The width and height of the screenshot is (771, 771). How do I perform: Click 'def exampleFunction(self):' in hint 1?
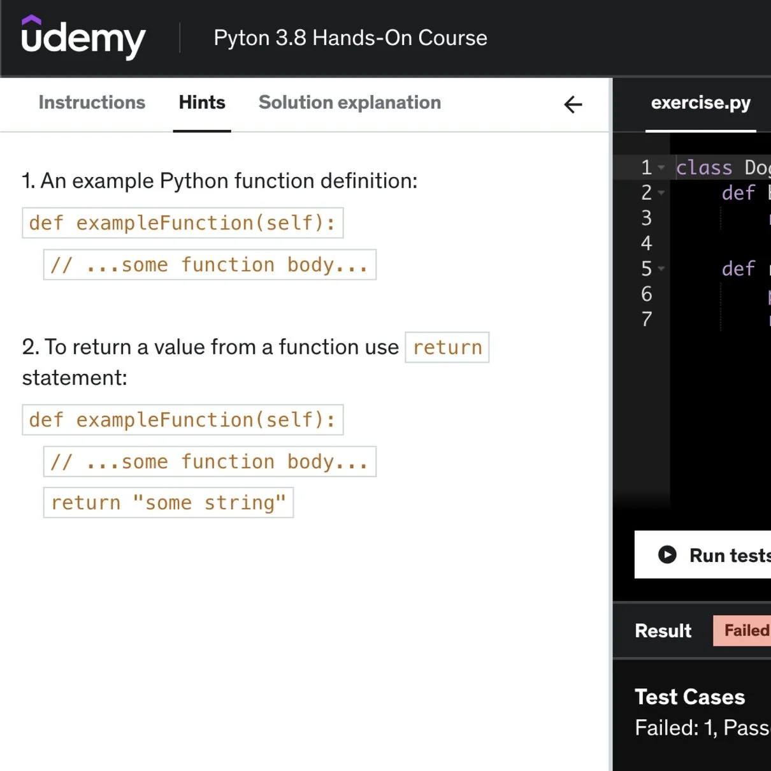(x=183, y=223)
